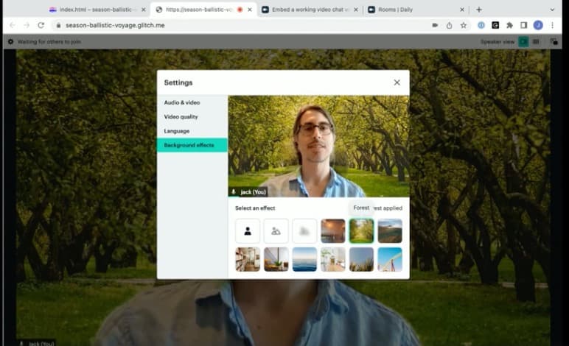
Task: Choose the tall grass sky background
Action: point(361,259)
